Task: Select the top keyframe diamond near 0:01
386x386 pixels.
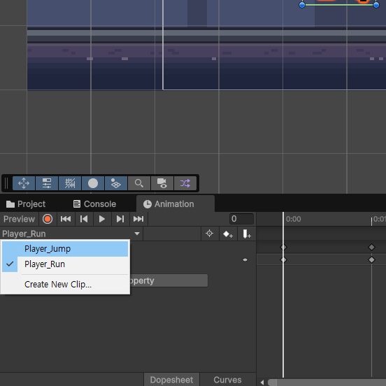Action: pos(371,247)
